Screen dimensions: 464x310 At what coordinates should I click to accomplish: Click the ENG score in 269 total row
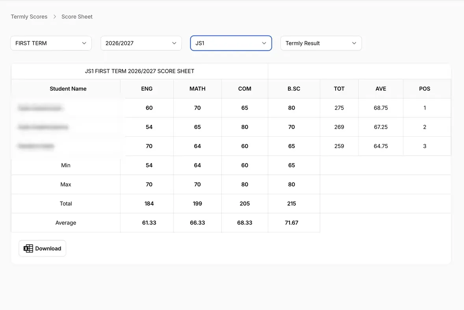point(149,127)
